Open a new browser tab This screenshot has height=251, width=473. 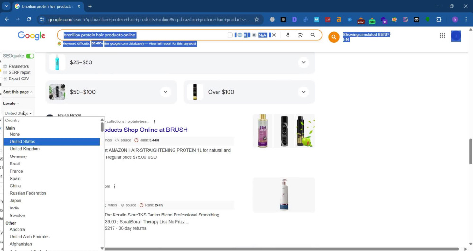90,6
